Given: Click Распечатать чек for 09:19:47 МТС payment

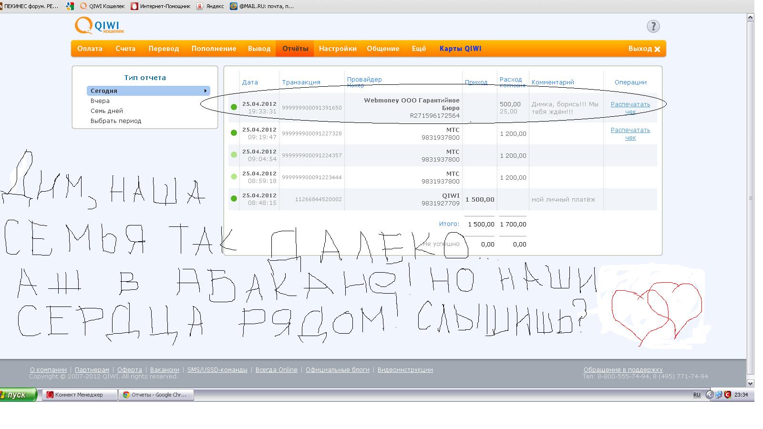Looking at the screenshot, I should [x=630, y=133].
